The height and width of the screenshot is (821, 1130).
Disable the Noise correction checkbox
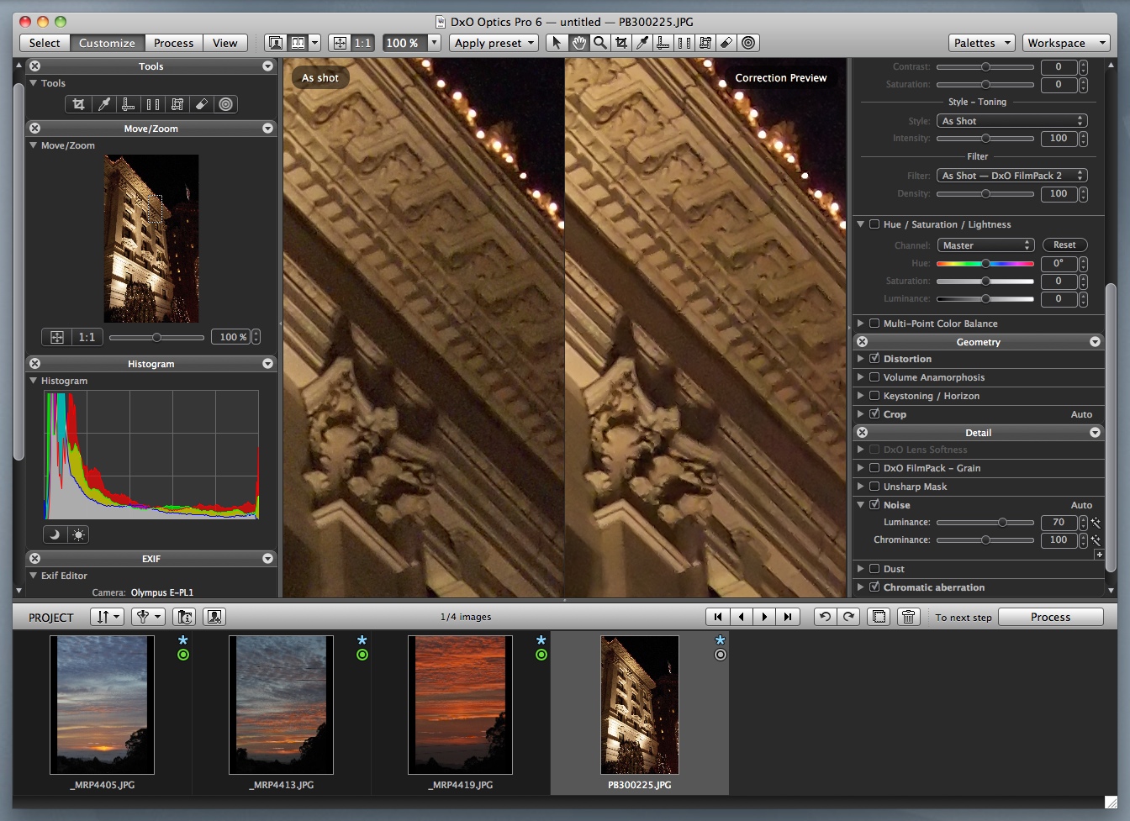point(874,505)
